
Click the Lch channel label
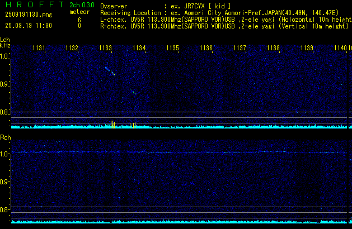tap(5, 40)
